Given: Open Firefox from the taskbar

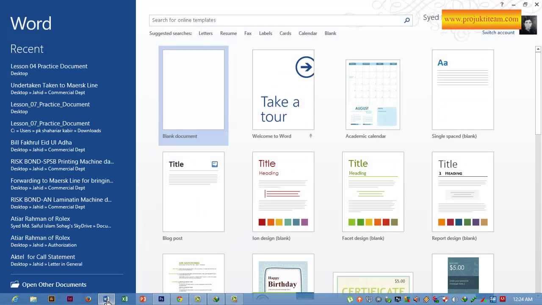Looking at the screenshot, I should (x=88, y=299).
